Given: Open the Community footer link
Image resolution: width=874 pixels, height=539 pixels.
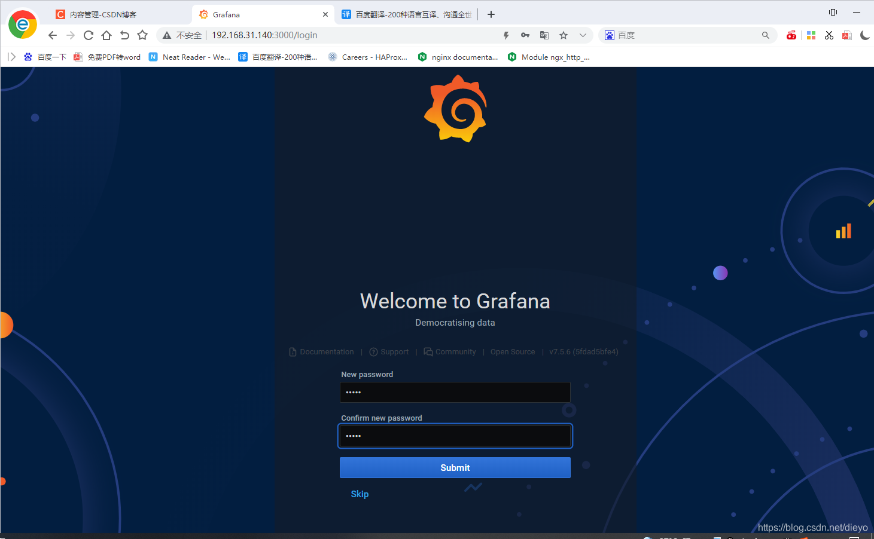Looking at the screenshot, I should pos(450,352).
